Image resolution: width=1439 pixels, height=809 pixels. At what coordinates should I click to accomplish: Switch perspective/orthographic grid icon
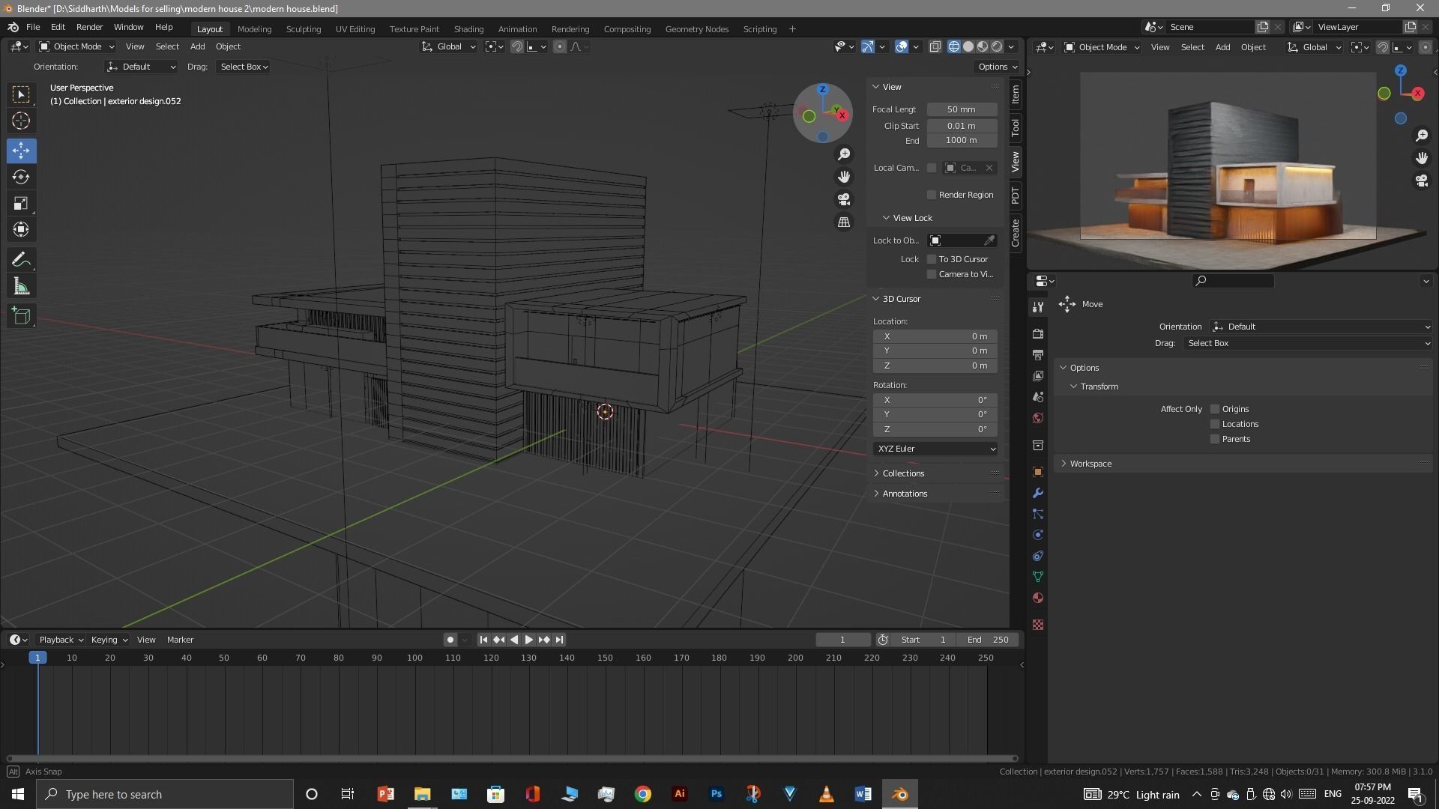844,222
